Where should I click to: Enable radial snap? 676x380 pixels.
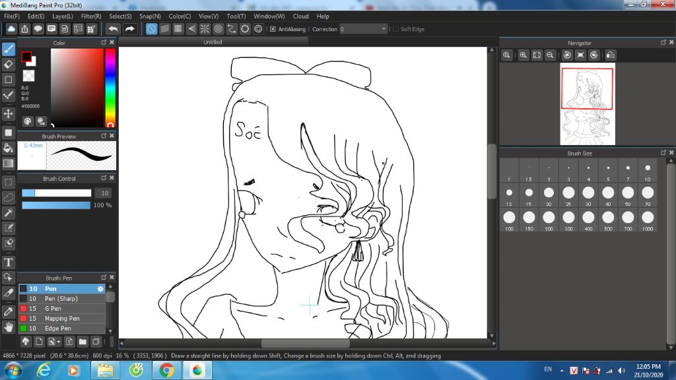(x=205, y=29)
